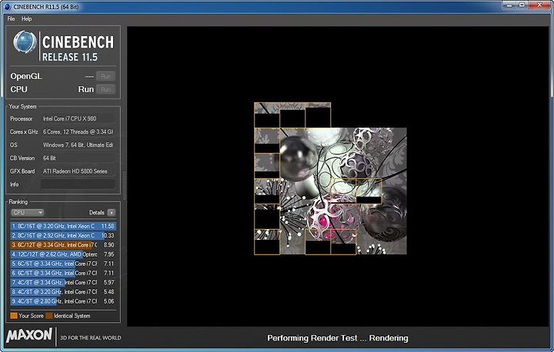Screen dimensions: 554x352
Task: Click the MAXON logo
Action: point(29,335)
